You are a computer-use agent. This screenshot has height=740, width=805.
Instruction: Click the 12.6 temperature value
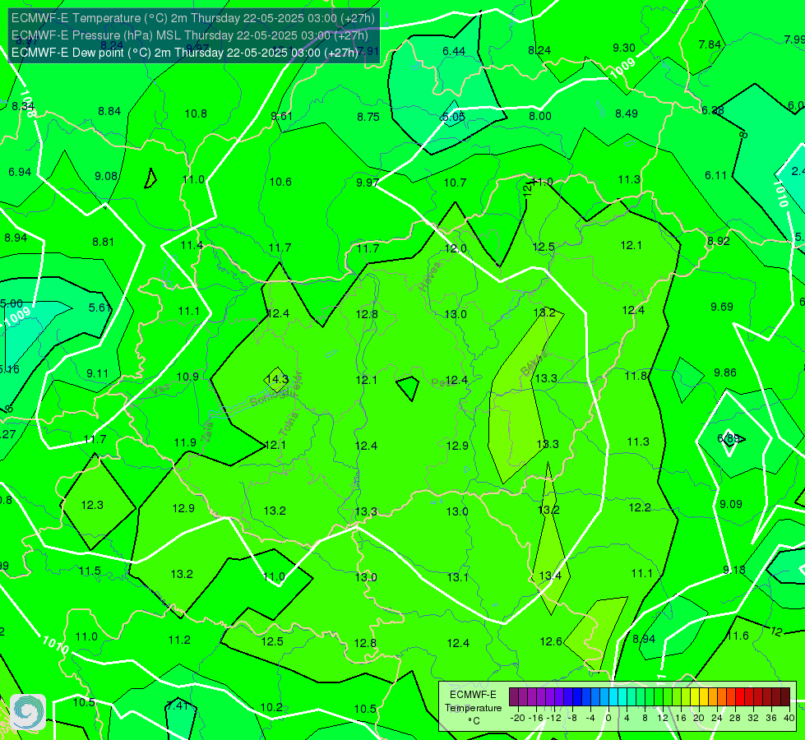552,641
